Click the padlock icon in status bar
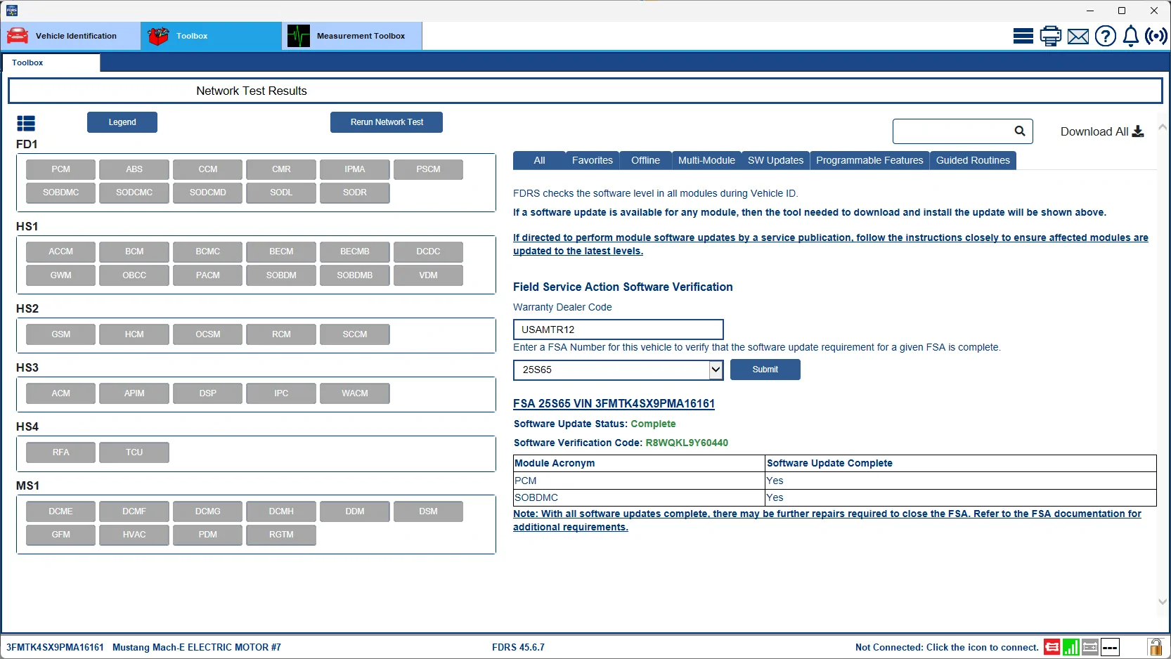1171x659 pixels. pyautogui.click(x=1155, y=646)
